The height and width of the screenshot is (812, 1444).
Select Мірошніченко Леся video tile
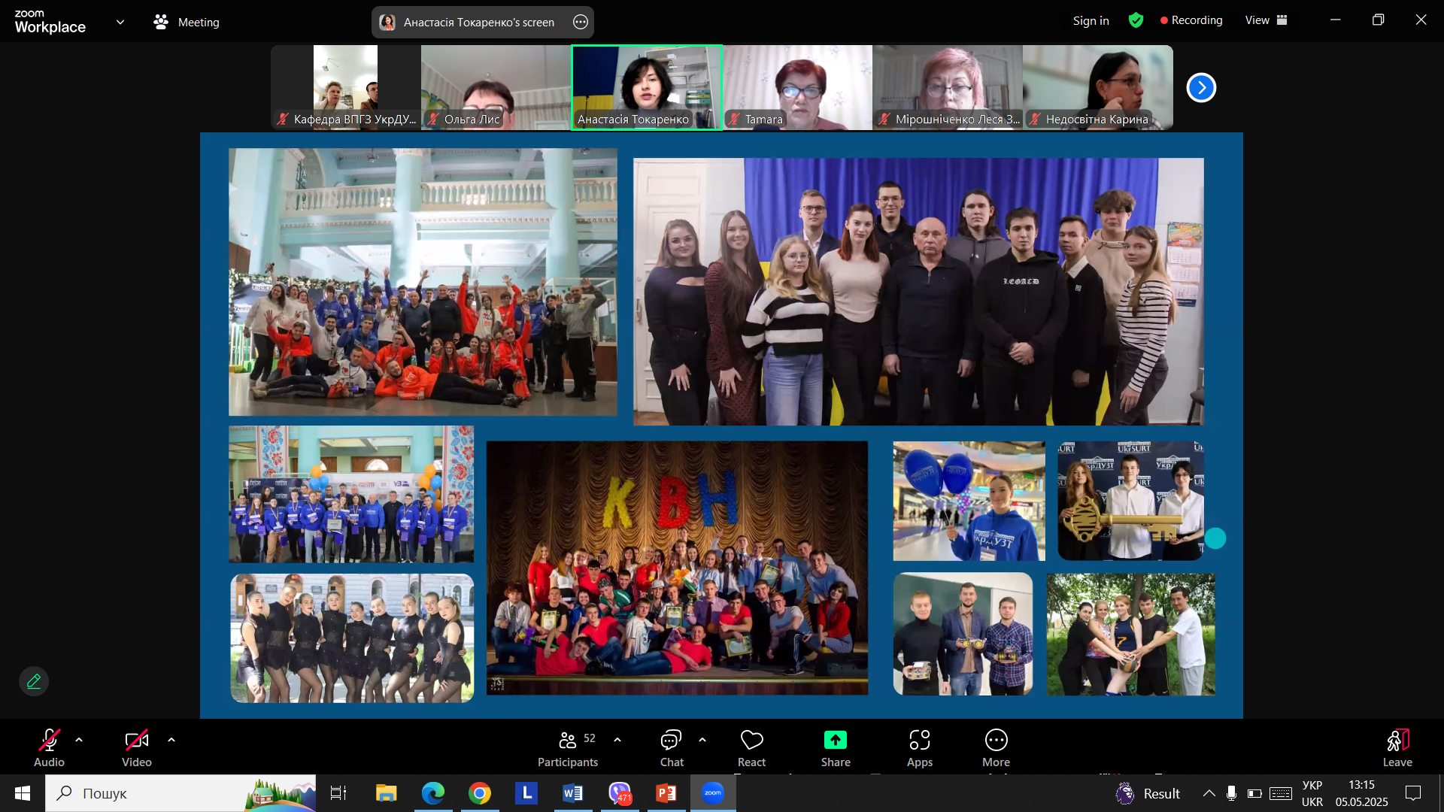948,87
